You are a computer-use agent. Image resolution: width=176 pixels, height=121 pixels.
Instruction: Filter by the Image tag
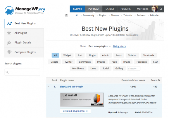pos(127,62)
